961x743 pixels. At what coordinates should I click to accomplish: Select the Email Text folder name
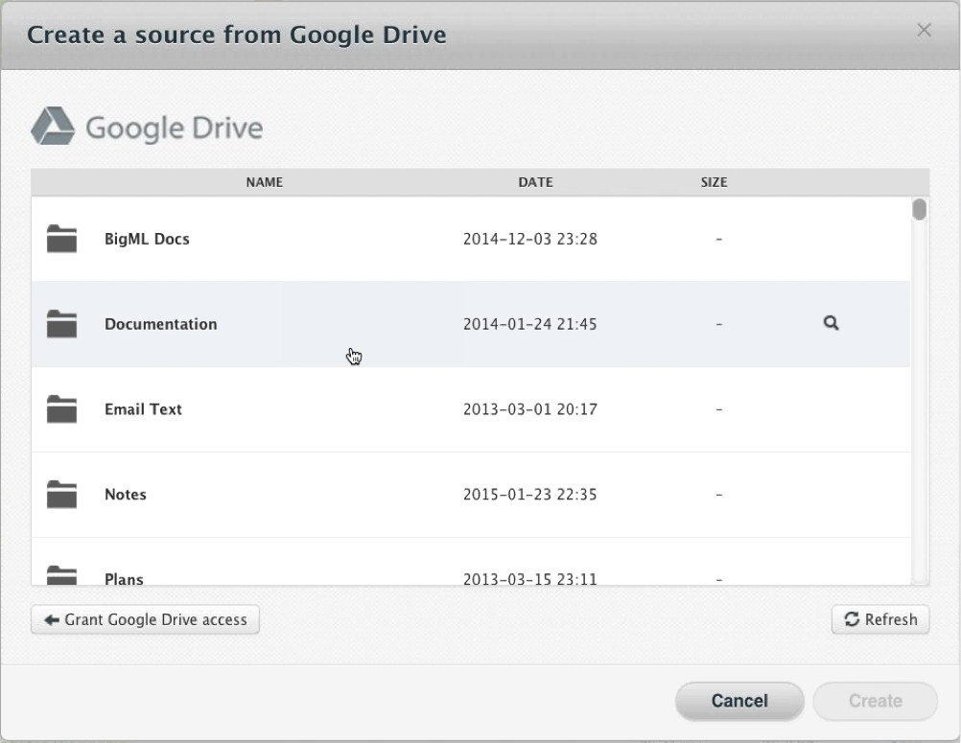coord(143,409)
